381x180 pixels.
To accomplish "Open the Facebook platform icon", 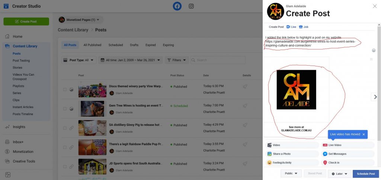I will [x=177, y=6].
